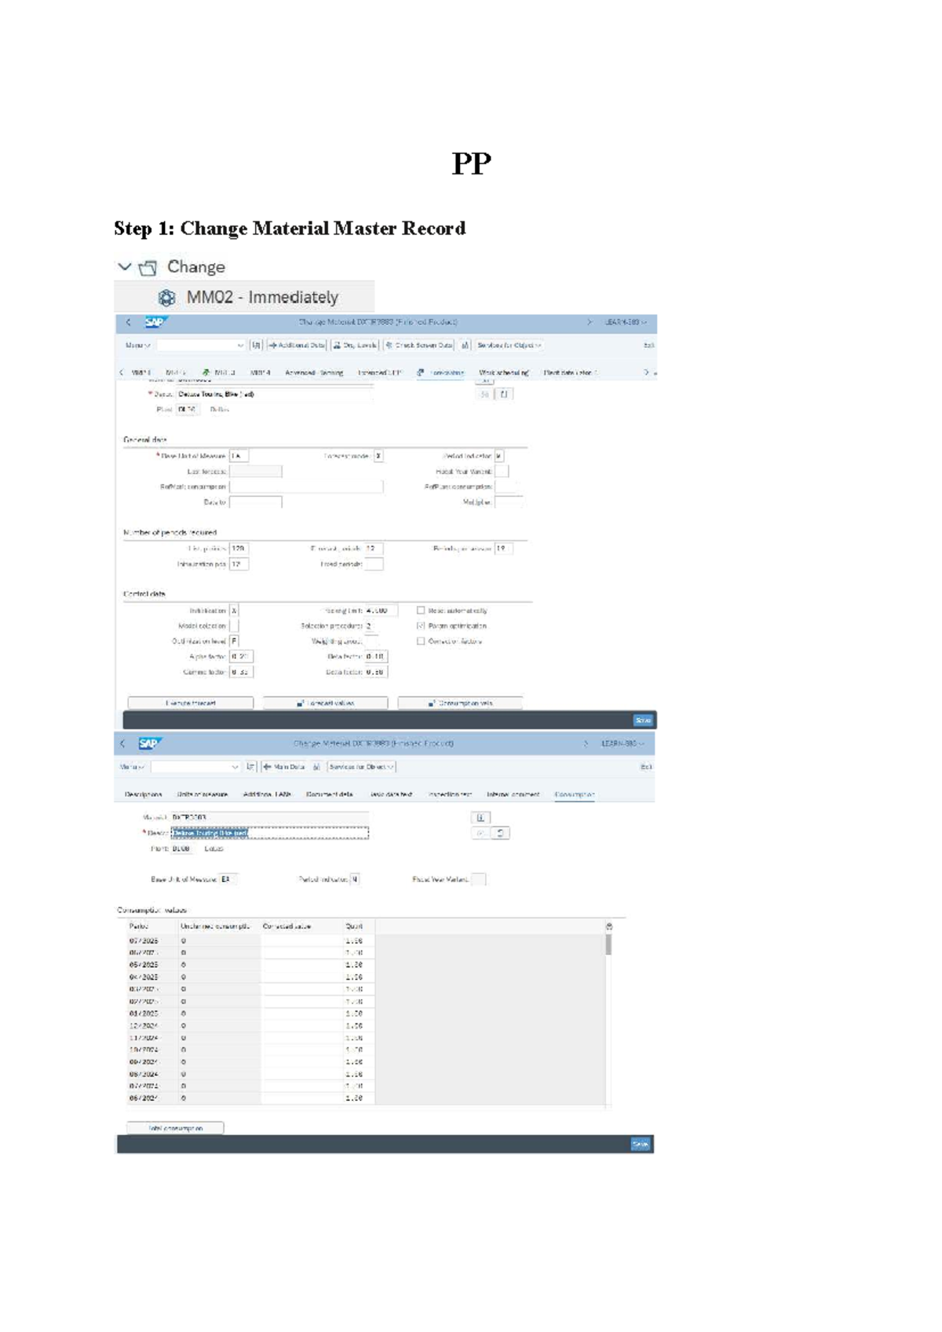Open command field dropdown, Forecasting window
942x1332 pixels.
[240, 346]
